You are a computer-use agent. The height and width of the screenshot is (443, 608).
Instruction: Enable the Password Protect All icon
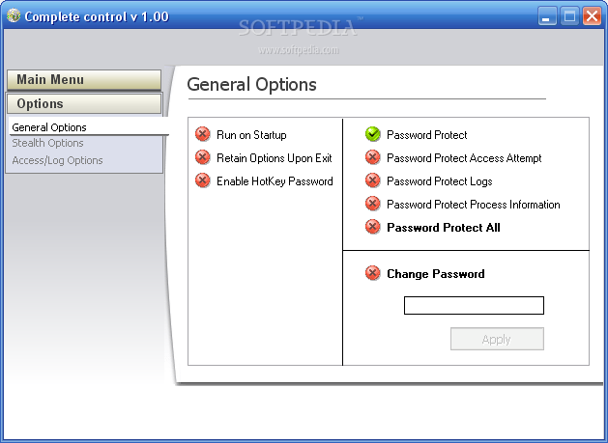point(373,228)
